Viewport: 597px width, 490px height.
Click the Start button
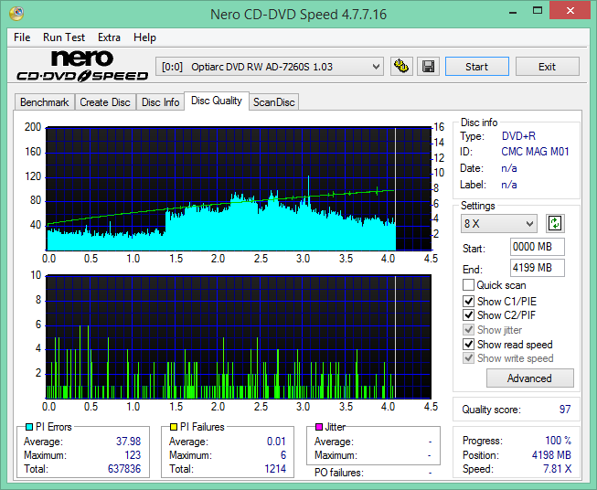tap(477, 67)
